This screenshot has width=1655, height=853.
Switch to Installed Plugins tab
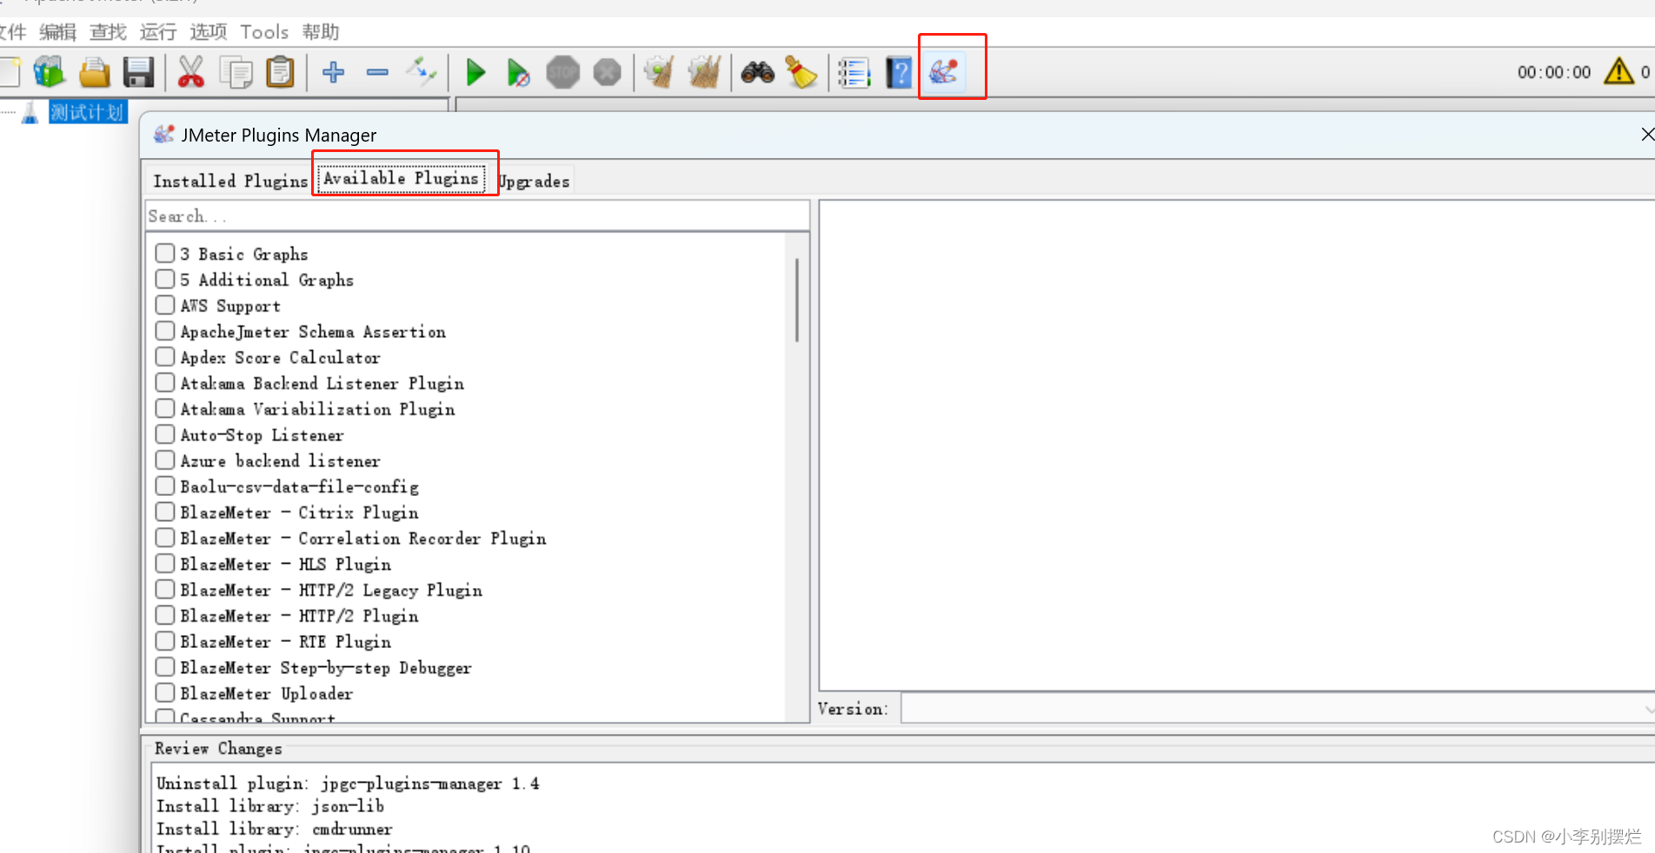pos(230,181)
